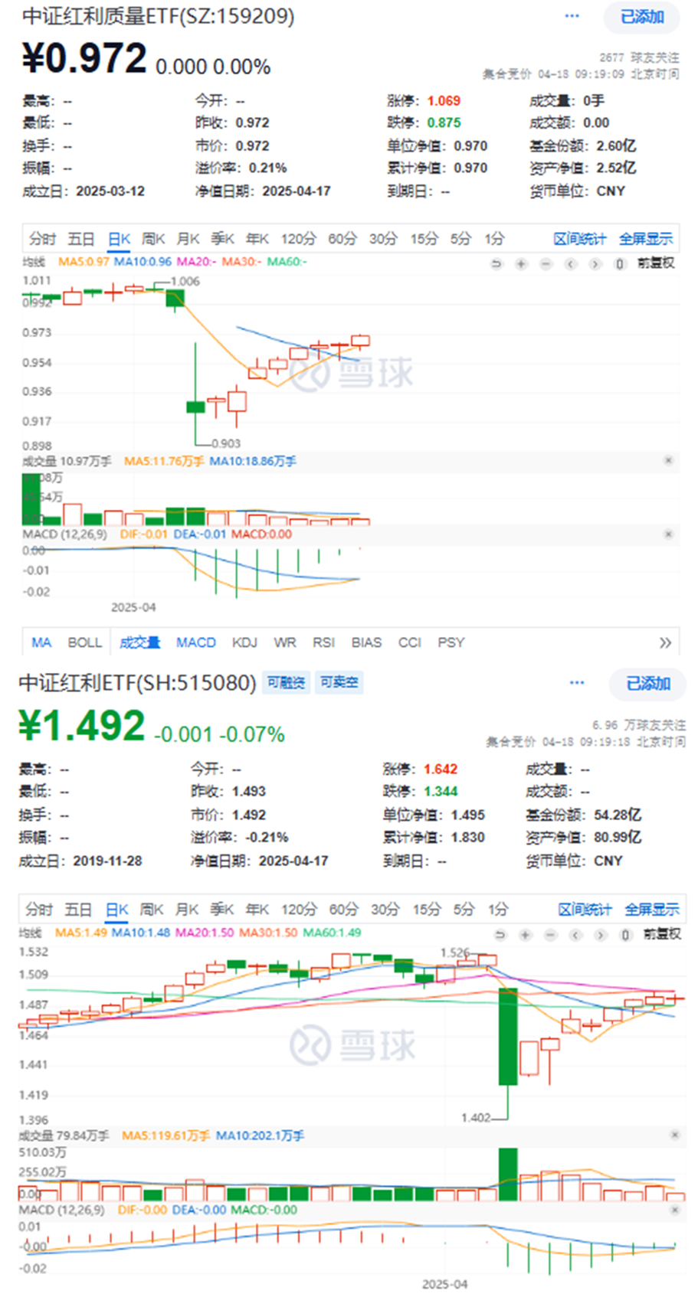Image resolution: width=698 pixels, height=1297 pixels.
Task: Expand more indicators with the » arrow
Action: coord(665,642)
